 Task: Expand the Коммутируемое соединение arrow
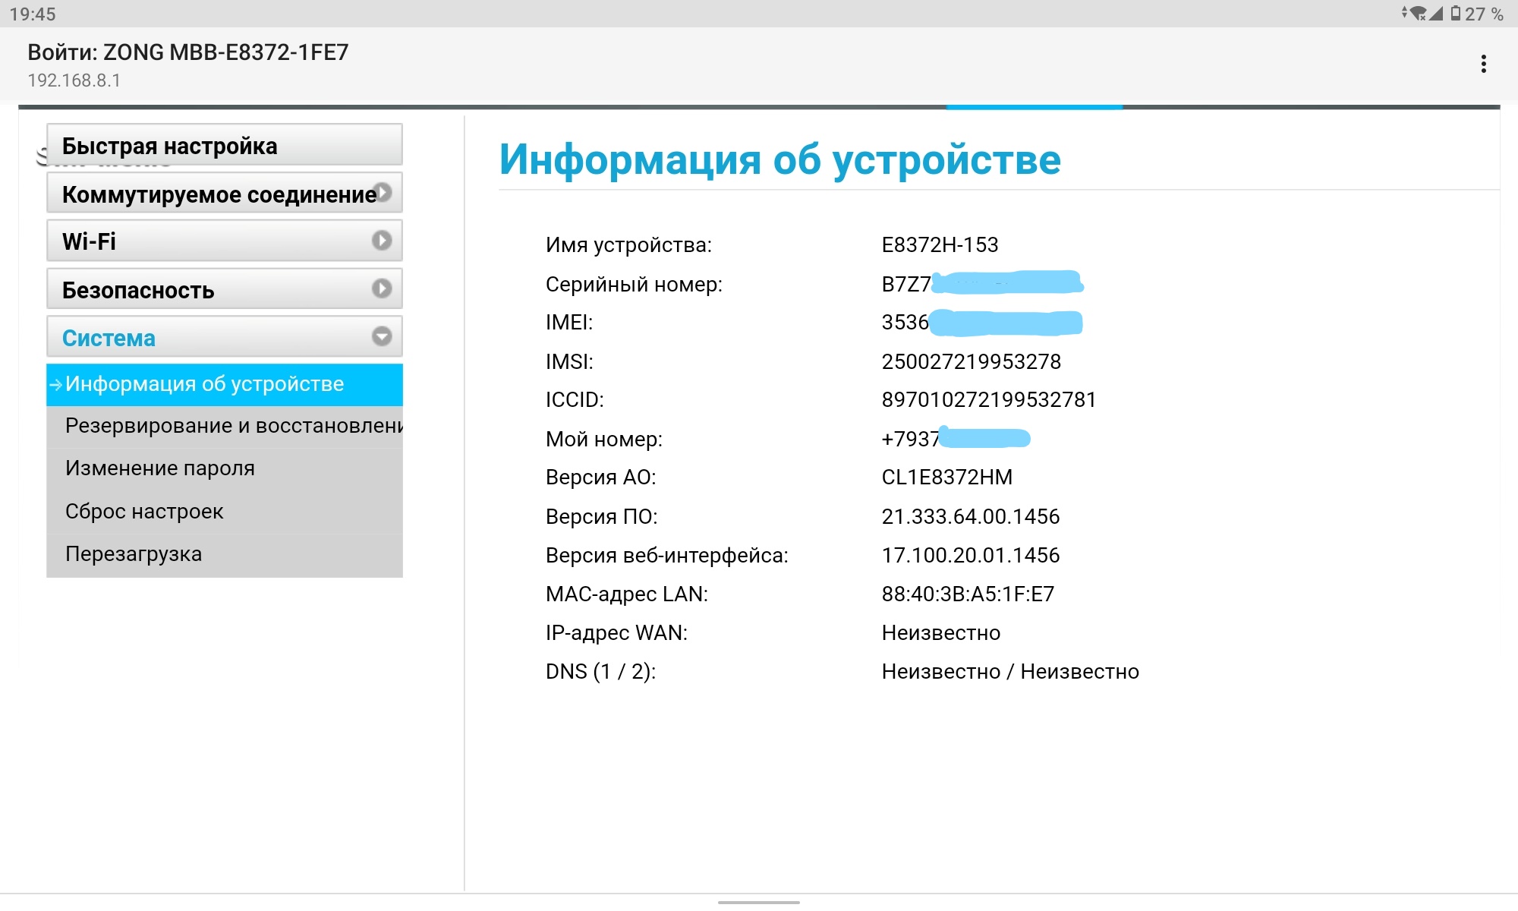point(383,193)
